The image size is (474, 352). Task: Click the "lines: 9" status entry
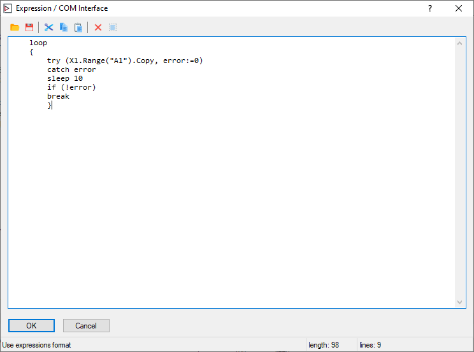tap(370, 345)
